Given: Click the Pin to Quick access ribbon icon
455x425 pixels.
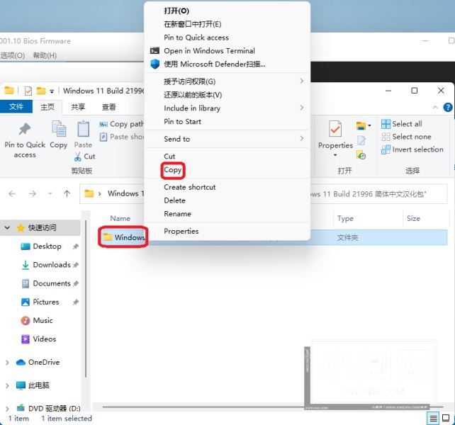Looking at the screenshot, I should 25,129.
